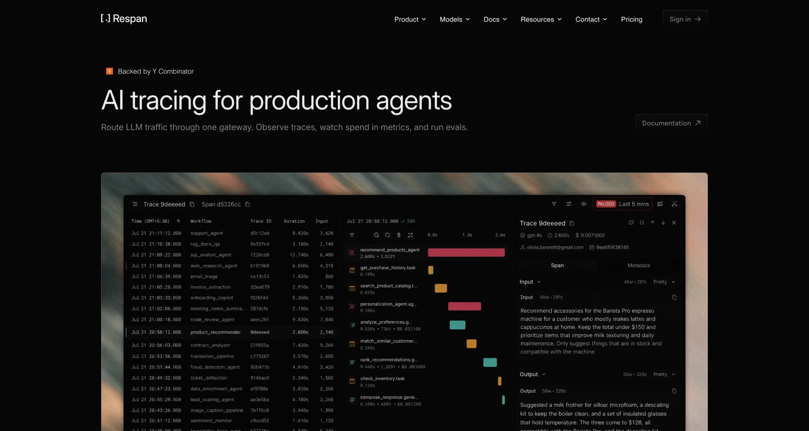Click sort arrow next to Time column
Viewport: 809px width, 431px height.
click(x=178, y=221)
